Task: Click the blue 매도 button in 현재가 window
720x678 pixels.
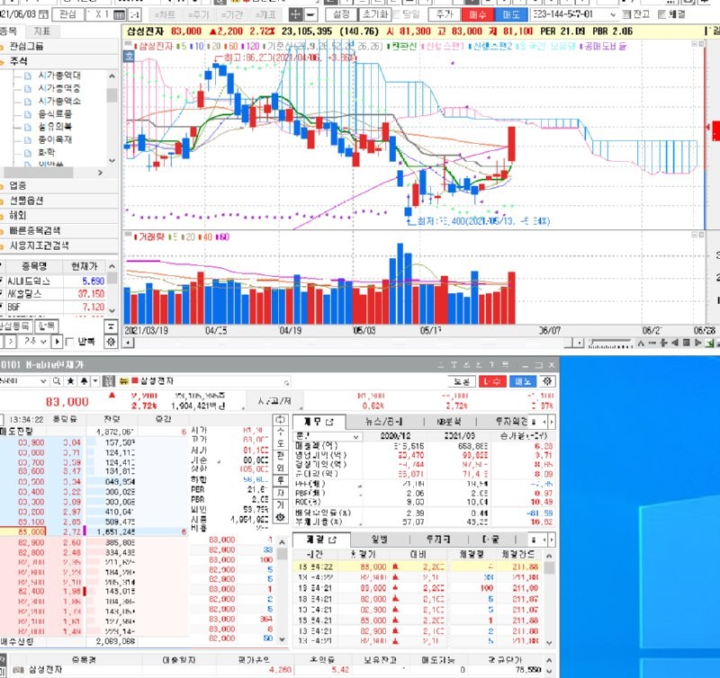Action: click(x=523, y=381)
